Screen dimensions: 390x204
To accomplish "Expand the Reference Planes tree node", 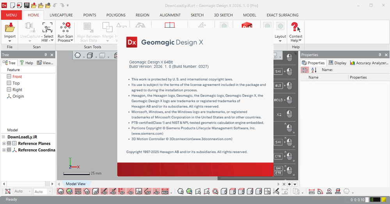I will click(4, 143).
